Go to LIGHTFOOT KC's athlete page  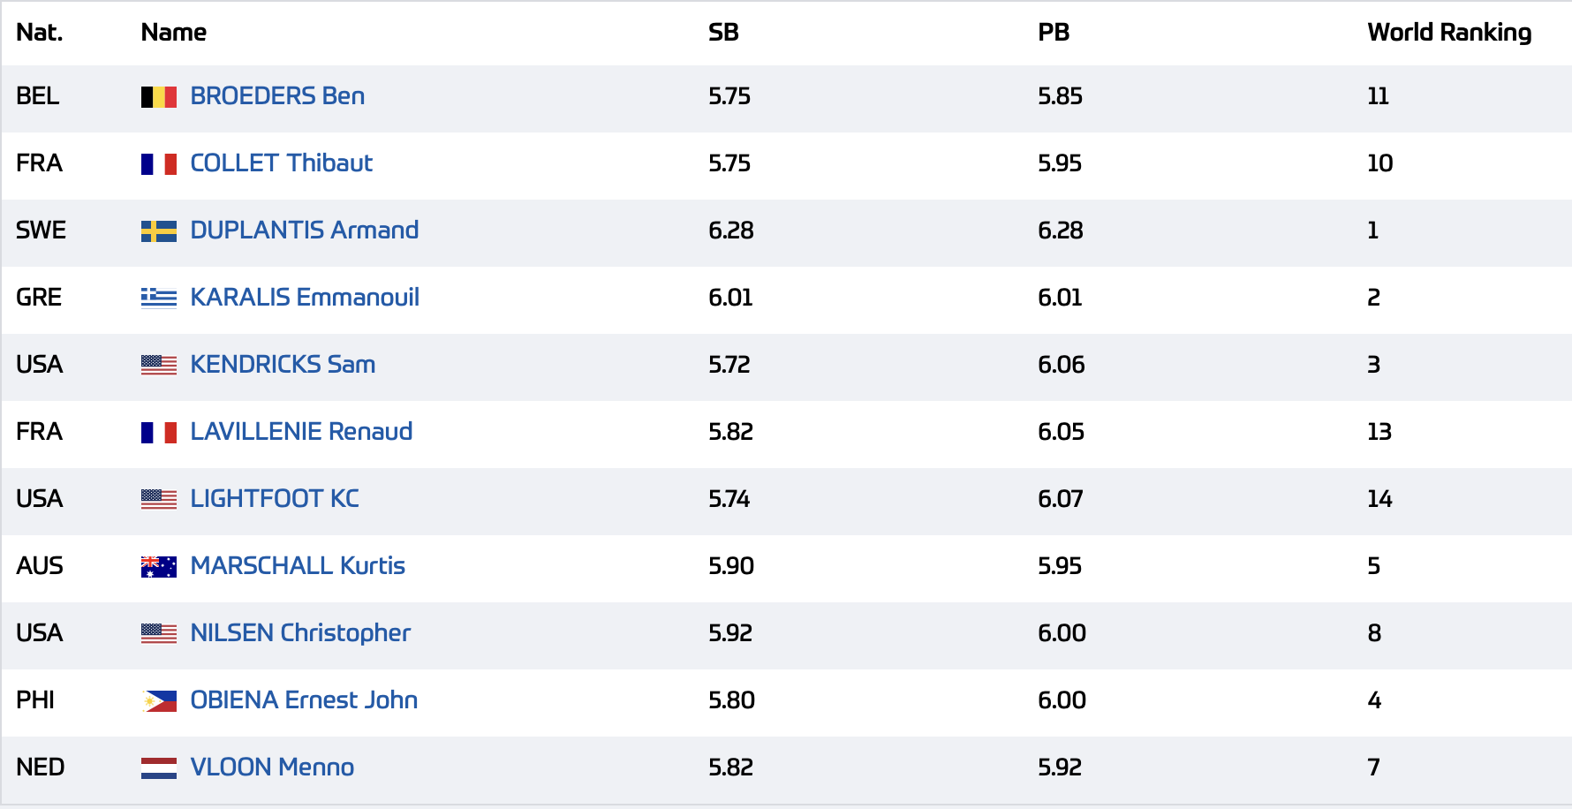(x=275, y=499)
